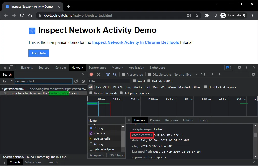Viewport: 258px width, 166px height.
Task: Open the Chrome three-dot menu
Action: 252,15
